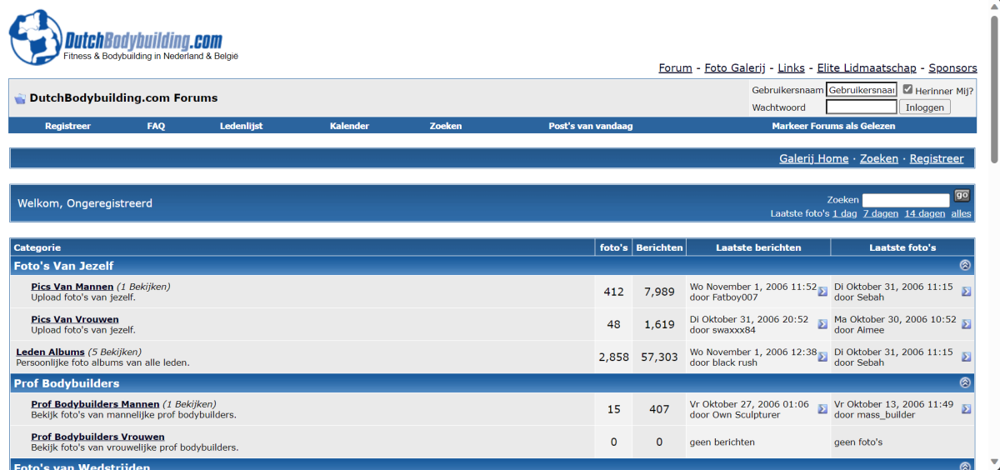View latest photo arrow in Leden Albums
The height and width of the screenshot is (470, 1000).
966,357
